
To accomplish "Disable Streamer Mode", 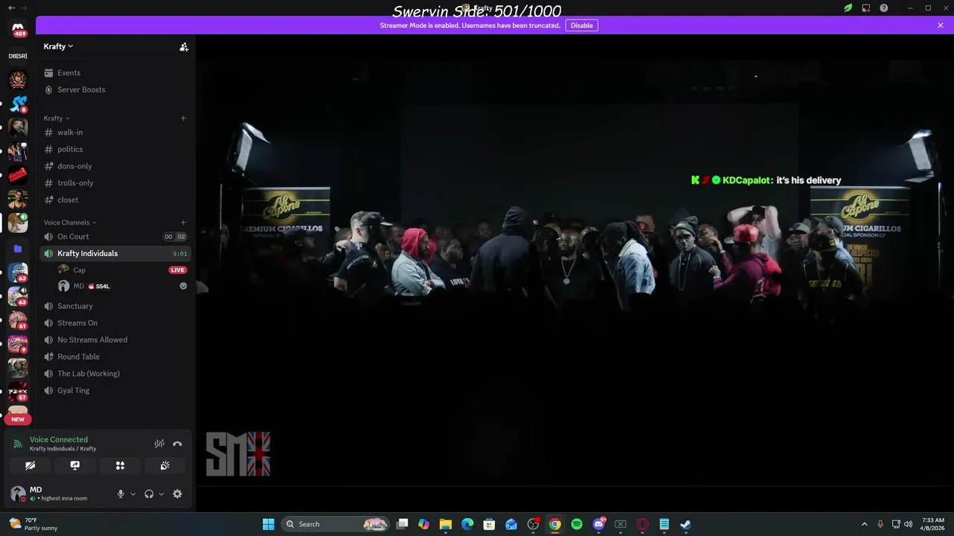I will (581, 25).
